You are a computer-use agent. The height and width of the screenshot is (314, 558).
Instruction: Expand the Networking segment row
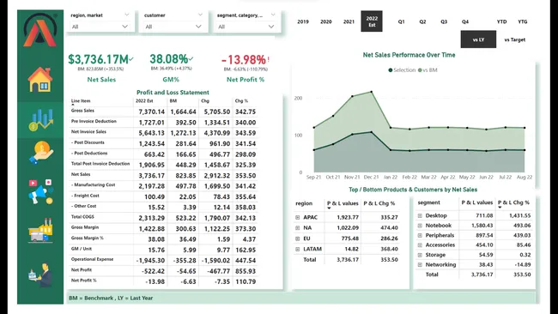(420, 264)
